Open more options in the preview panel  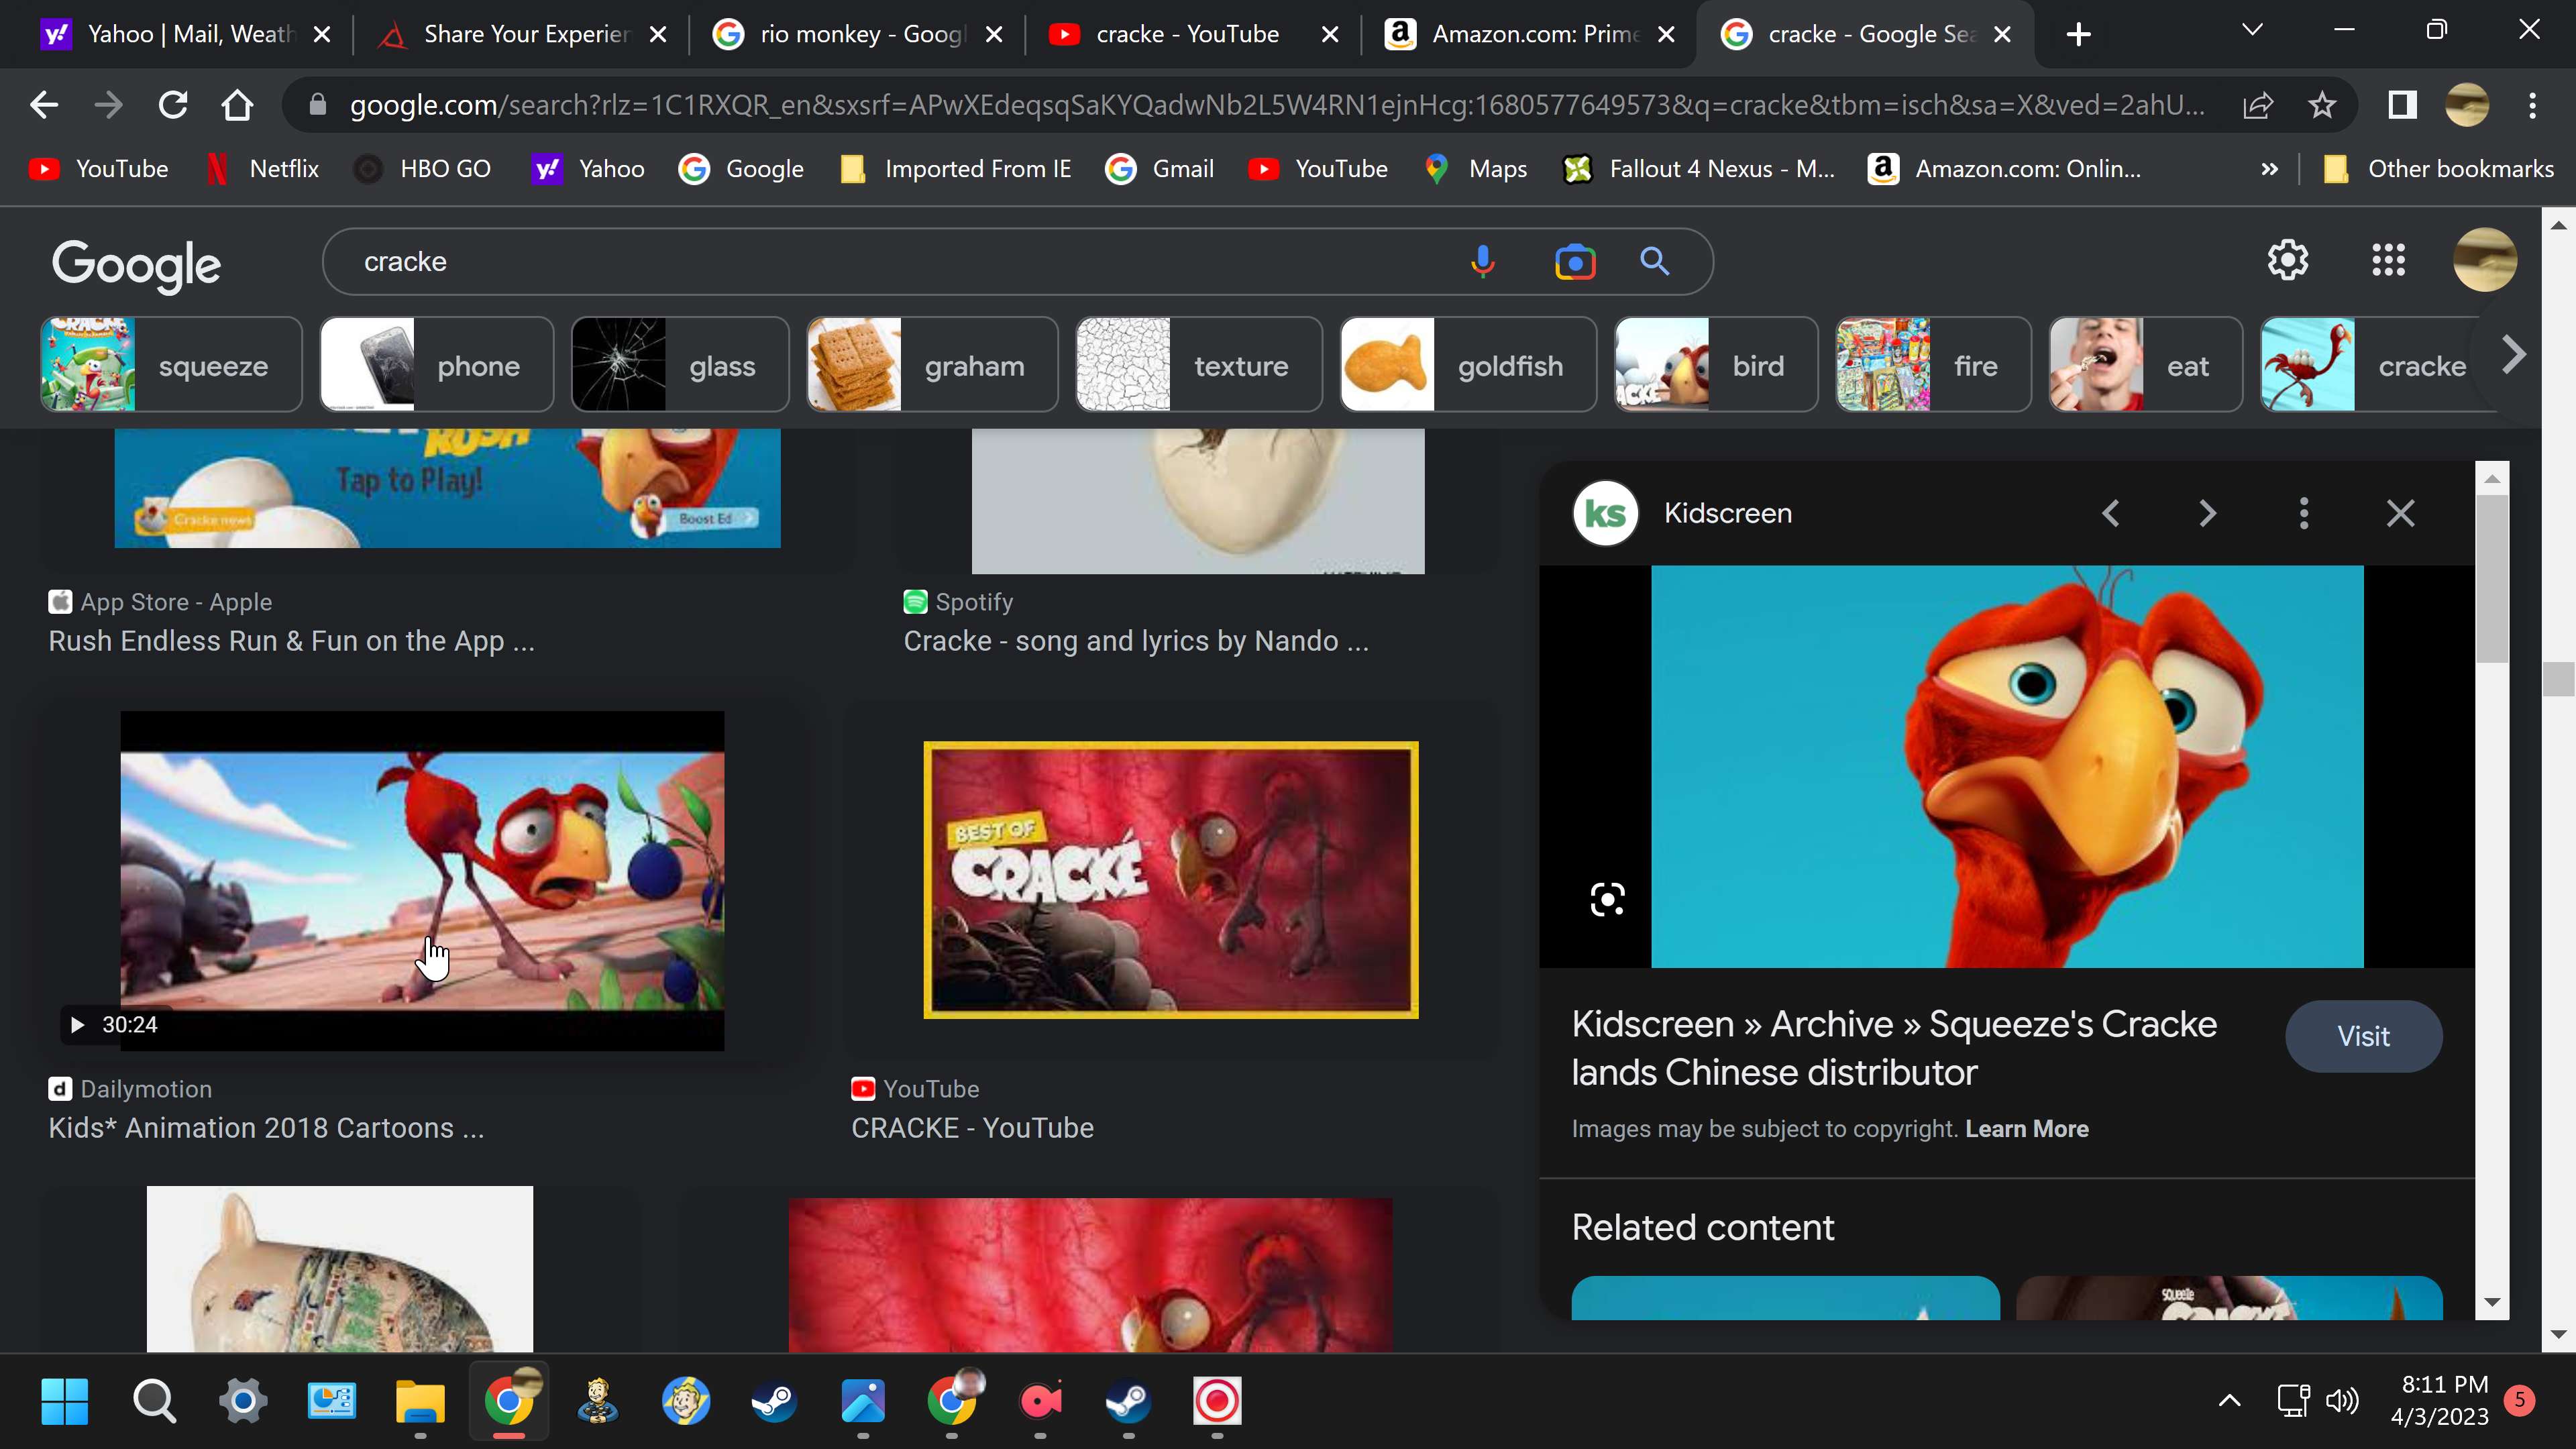(x=2304, y=513)
